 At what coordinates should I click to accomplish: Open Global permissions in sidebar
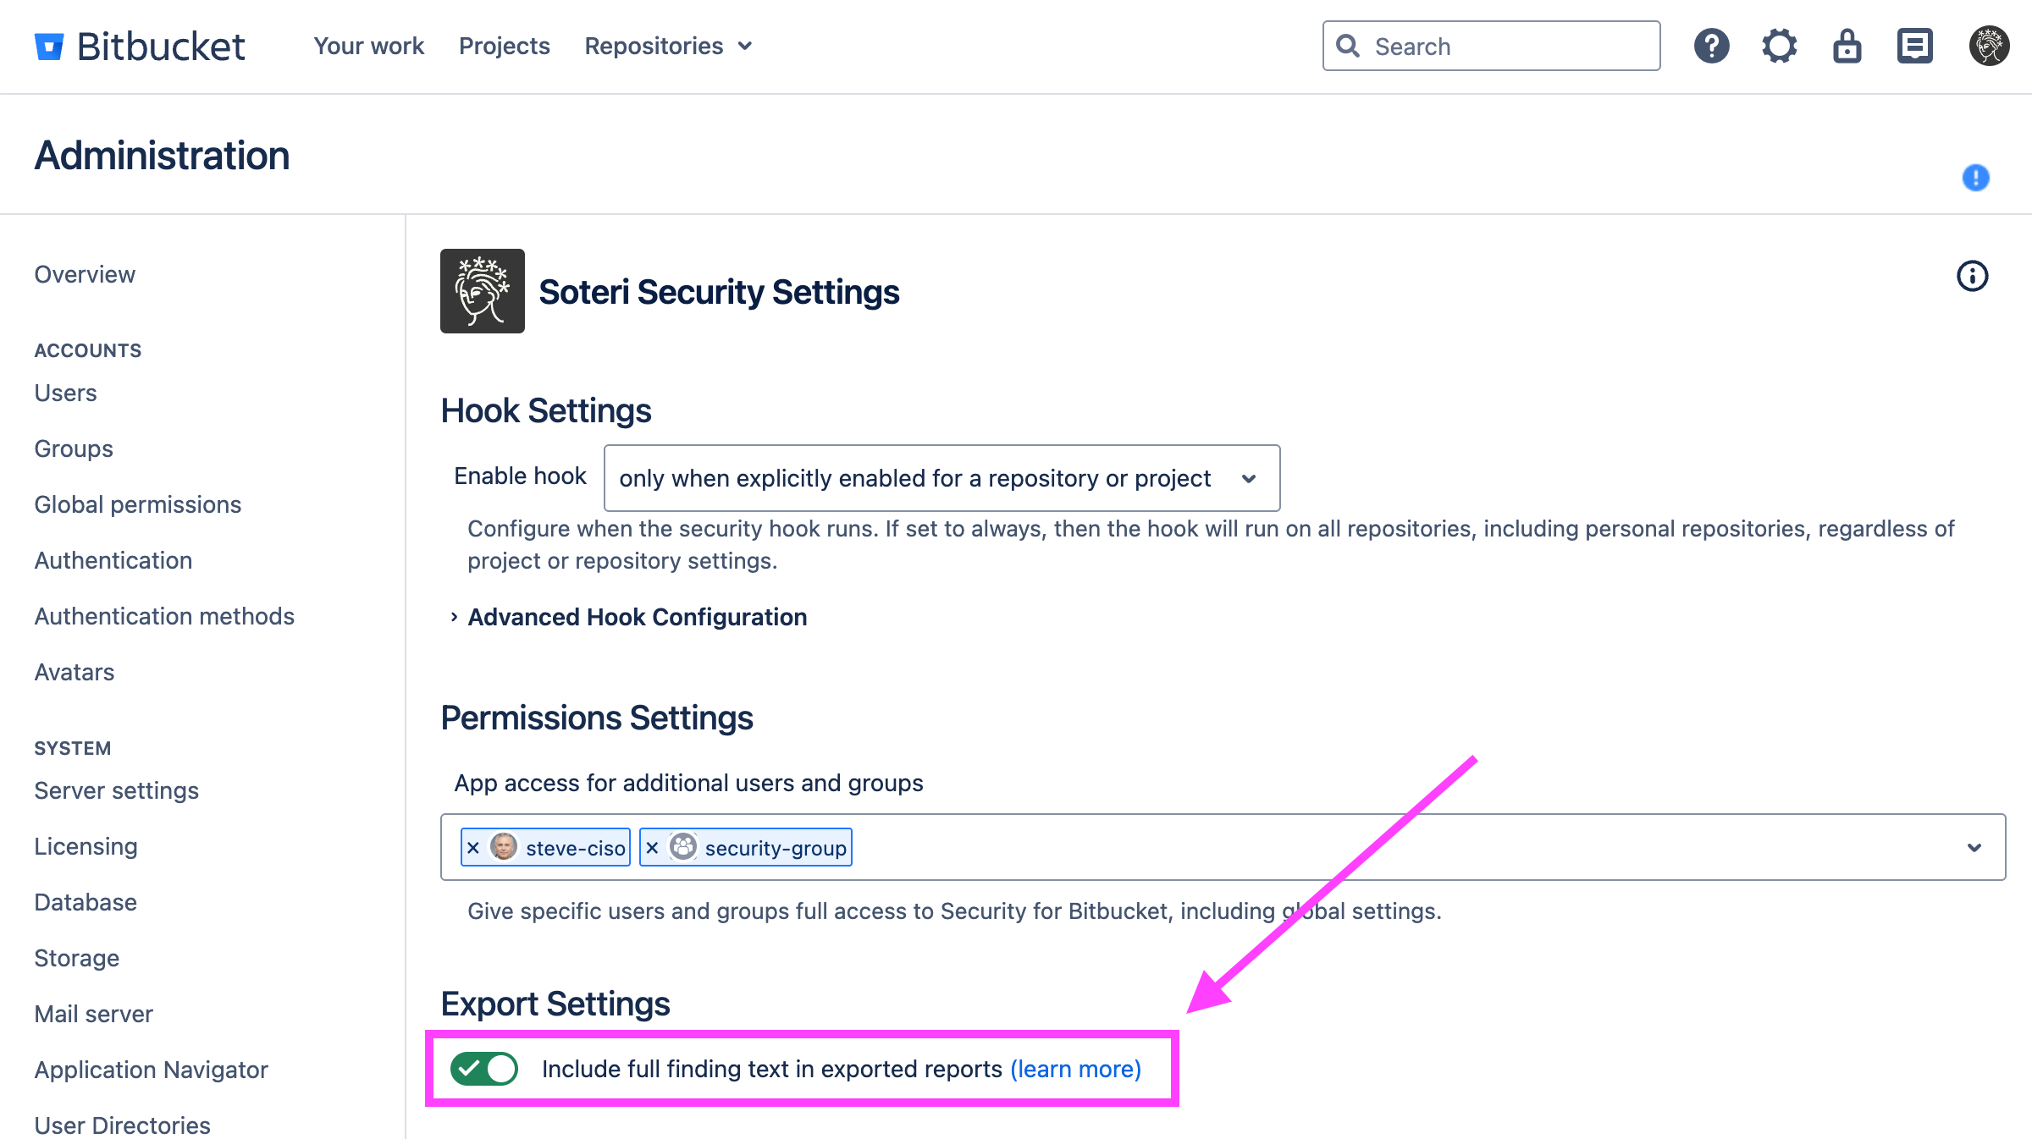click(x=137, y=504)
